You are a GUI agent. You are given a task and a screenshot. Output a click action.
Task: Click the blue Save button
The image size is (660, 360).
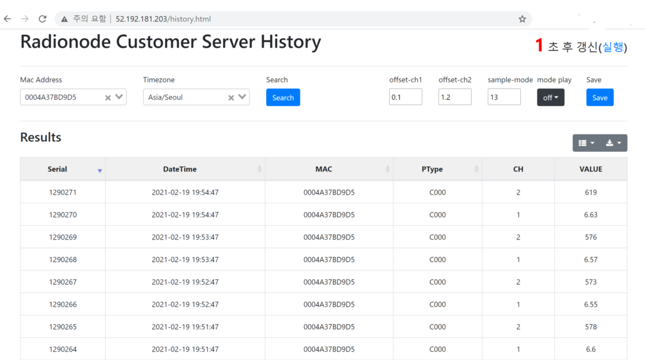coord(600,98)
